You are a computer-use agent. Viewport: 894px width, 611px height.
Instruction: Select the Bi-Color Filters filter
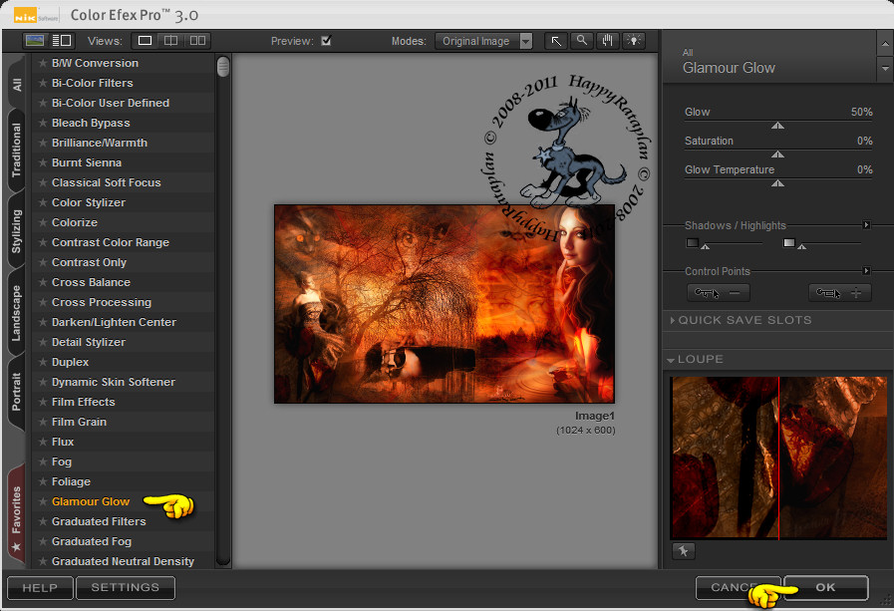(123, 83)
